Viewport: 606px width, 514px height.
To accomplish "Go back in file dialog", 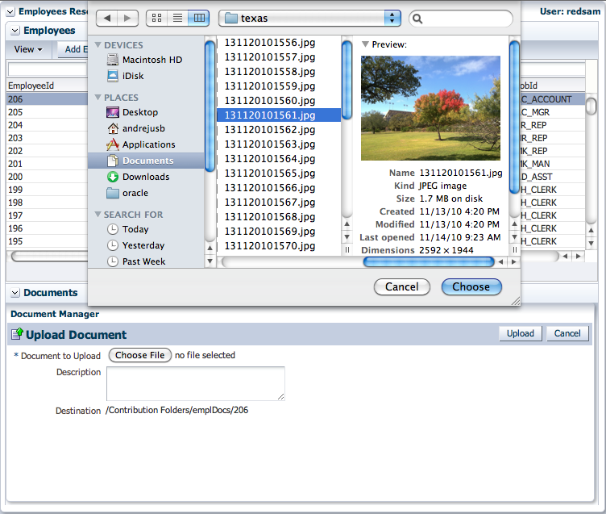I will [x=107, y=18].
